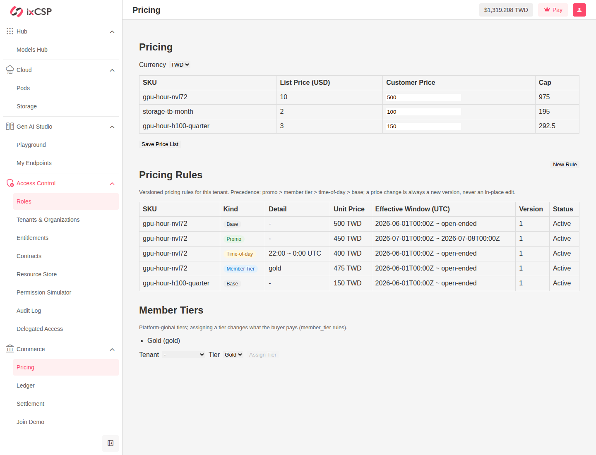The image size is (596, 455).
Task: Click the $1,319.208 TWD balance
Action: tap(506, 10)
